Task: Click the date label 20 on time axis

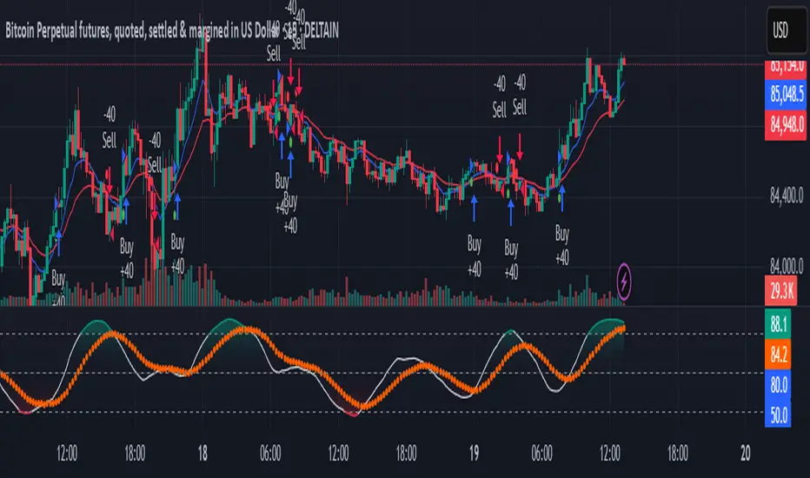Action: [x=745, y=453]
